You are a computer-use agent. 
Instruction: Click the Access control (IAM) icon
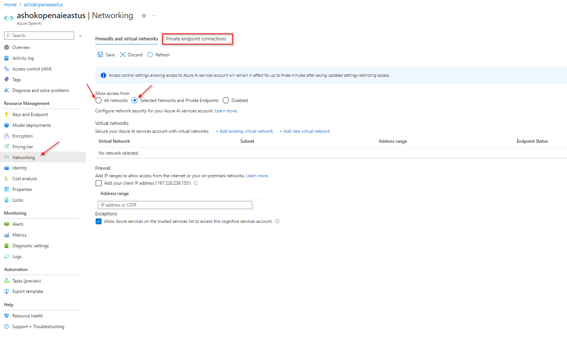point(6,69)
